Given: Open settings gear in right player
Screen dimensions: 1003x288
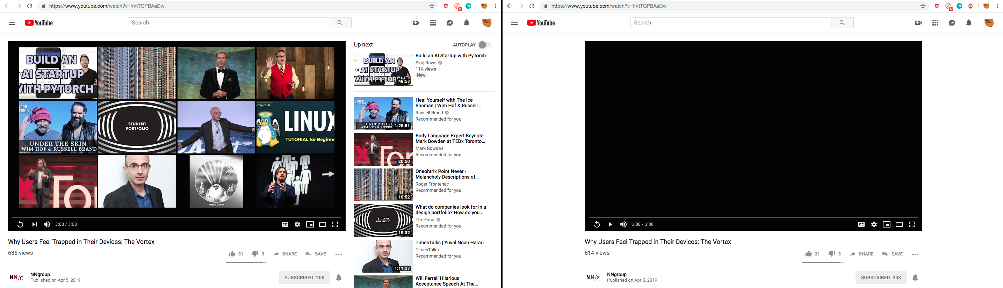Looking at the screenshot, I should (874, 224).
